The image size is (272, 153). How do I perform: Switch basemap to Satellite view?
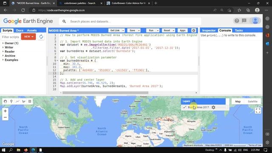(x=252, y=102)
